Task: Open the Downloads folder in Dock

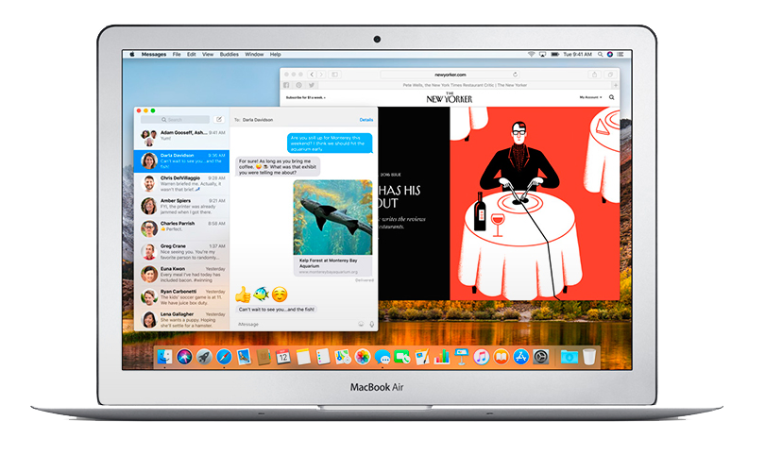Action: tap(569, 357)
